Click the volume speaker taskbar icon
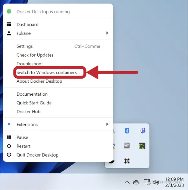The width and height of the screenshot is (188, 190). (x=156, y=182)
